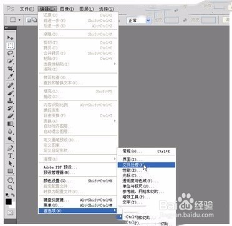232x226 pixels.
Task: Select the Type tool
Action: click(x=10, y=155)
